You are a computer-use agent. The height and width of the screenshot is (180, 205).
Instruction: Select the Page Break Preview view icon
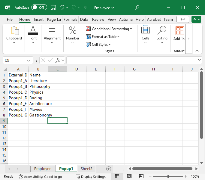coord(141,176)
